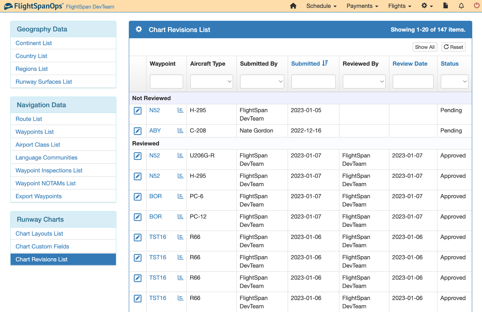This screenshot has height=312, width=482.
Task: View revision history icon beside N52 pending row
Action: [x=180, y=110]
